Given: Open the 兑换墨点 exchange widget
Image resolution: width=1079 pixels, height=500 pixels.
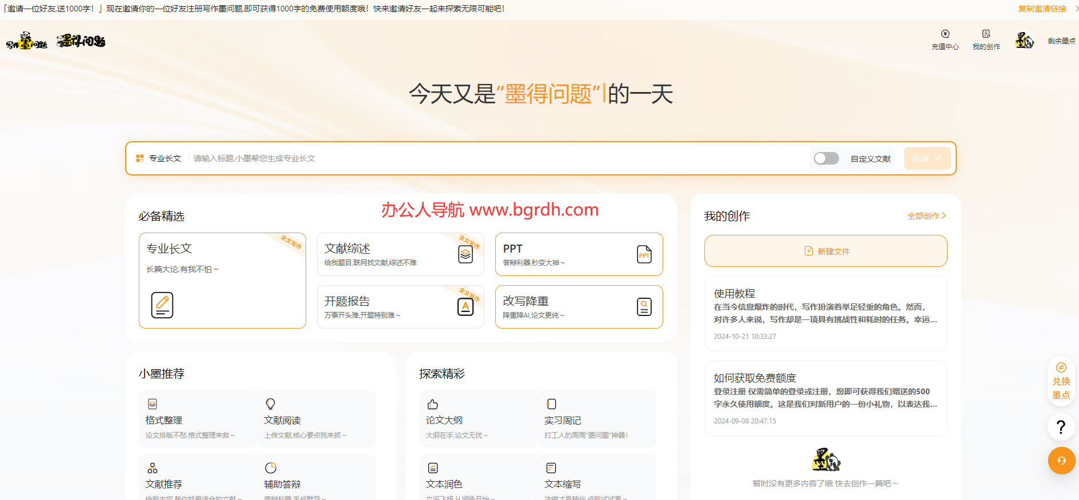Looking at the screenshot, I should point(1061,382).
